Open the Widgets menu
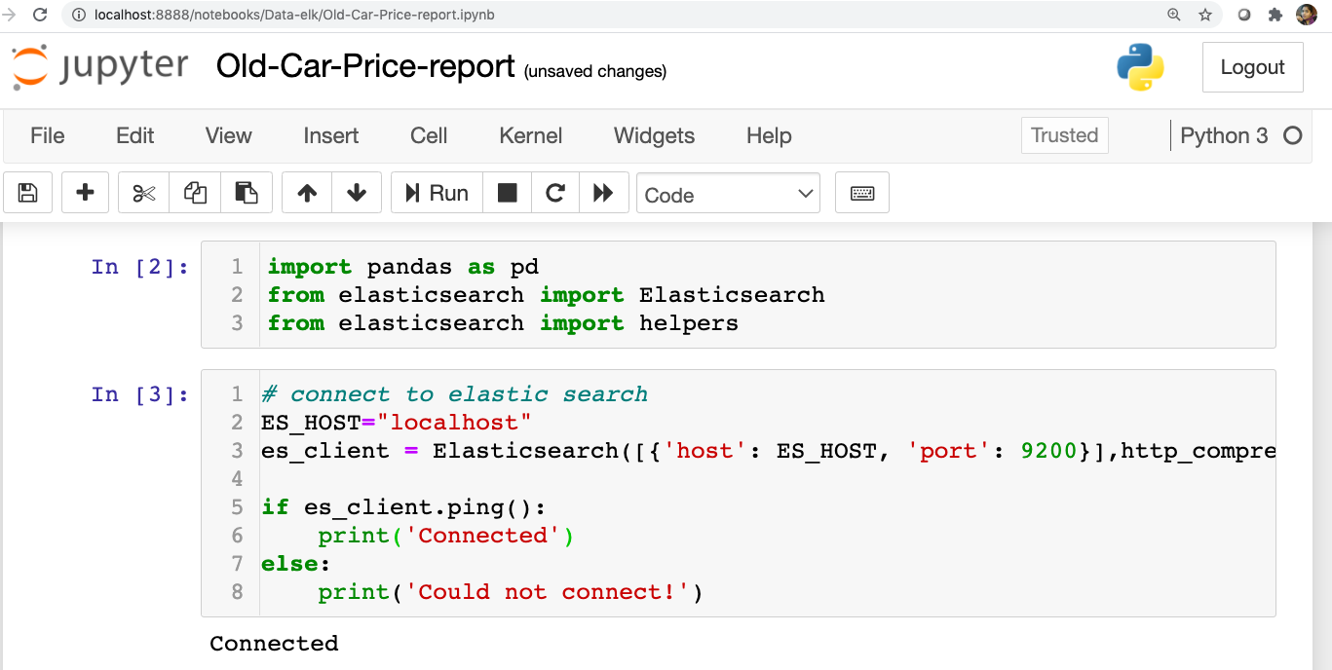 (655, 135)
